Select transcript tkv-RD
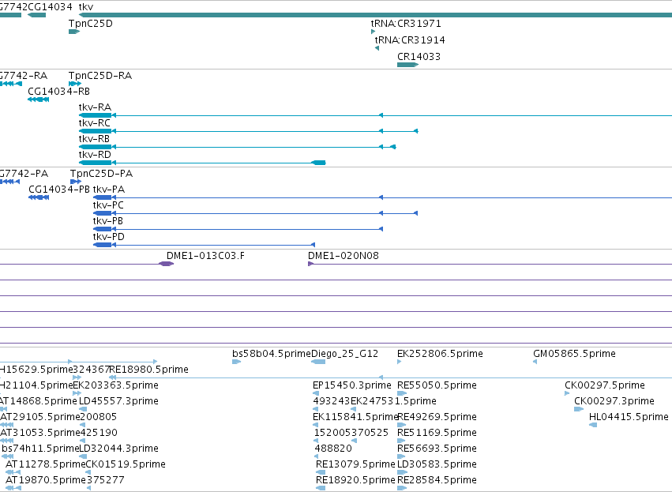 pyautogui.click(x=95, y=155)
